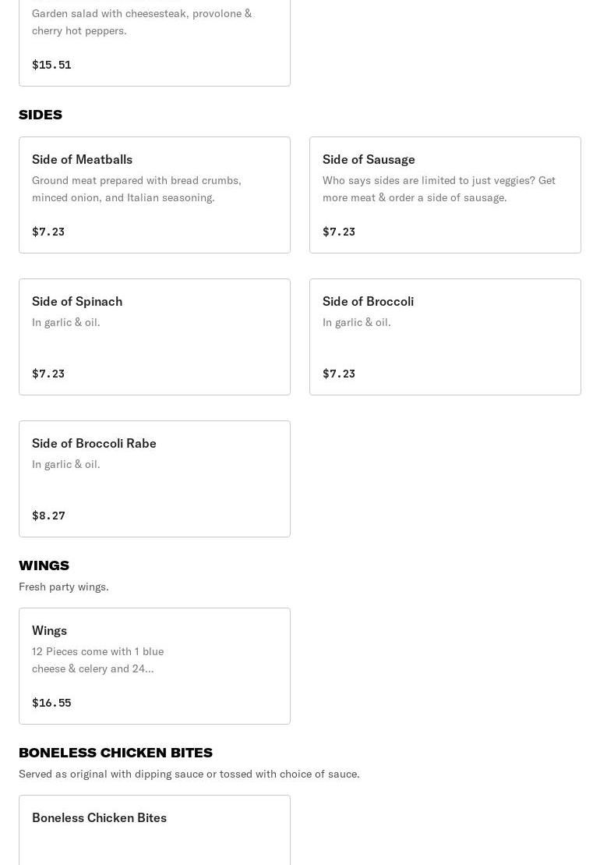
Task: Click the WINGS section heading
Action: coord(44,565)
